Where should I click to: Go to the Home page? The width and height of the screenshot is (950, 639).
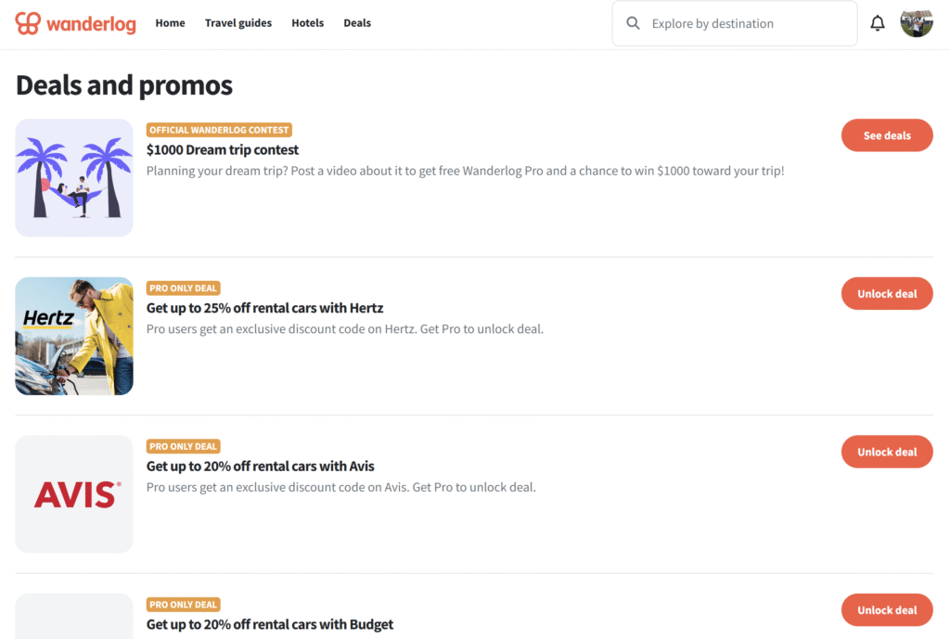(171, 23)
